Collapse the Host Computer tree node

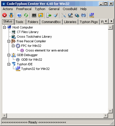(x=4, y=28)
